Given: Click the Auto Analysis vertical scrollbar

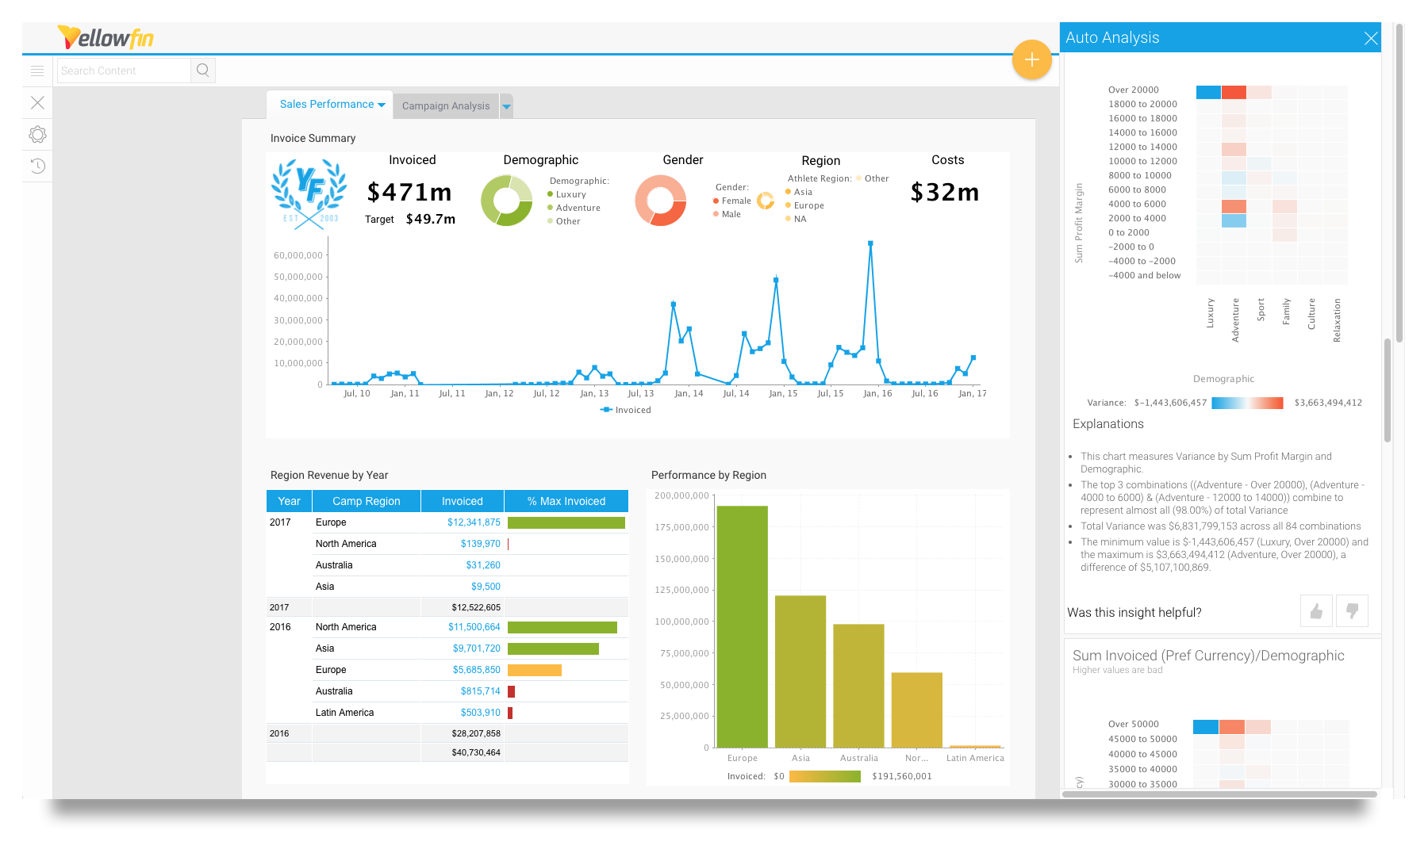Looking at the screenshot, I should 1388,390.
